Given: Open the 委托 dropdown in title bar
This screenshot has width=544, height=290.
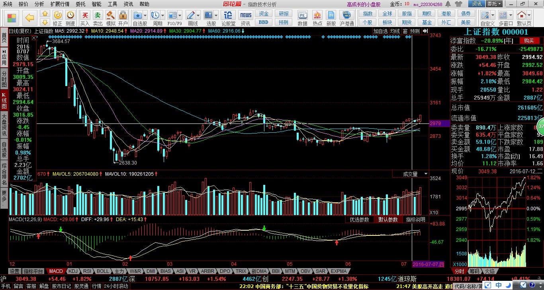Looking at the screenshot, I should (x=495, y=4).
